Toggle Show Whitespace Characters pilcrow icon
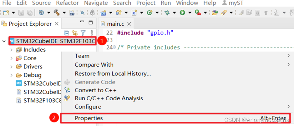Image resolution: width=294 pixels, height=126 pixels. tap(266, 13)
